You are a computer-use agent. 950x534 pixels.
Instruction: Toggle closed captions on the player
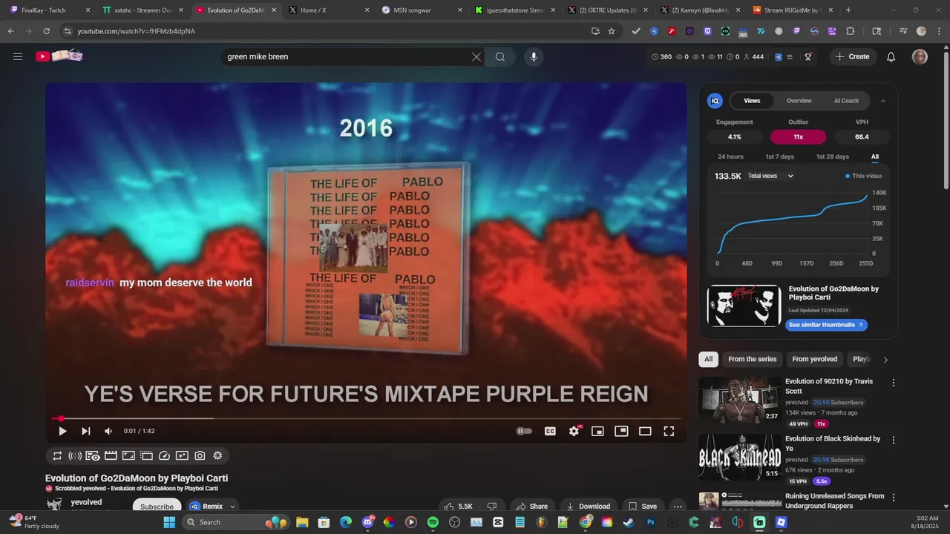pos(550,431)
